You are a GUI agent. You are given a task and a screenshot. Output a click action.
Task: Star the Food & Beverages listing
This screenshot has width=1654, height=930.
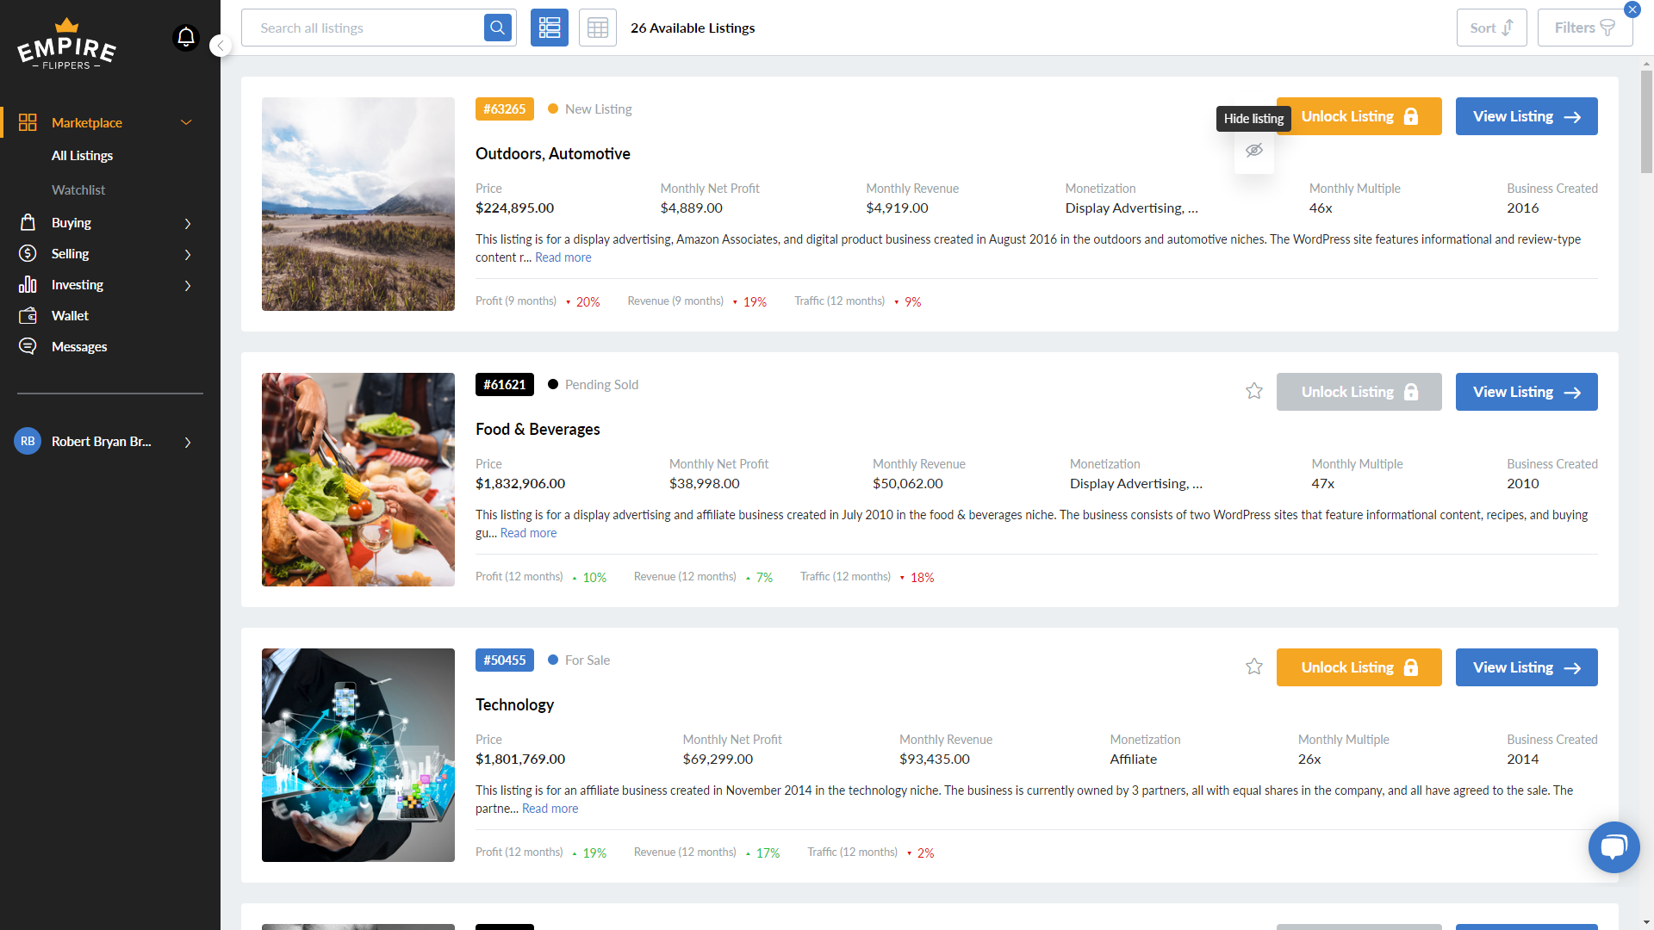(x=1254, y=391)
